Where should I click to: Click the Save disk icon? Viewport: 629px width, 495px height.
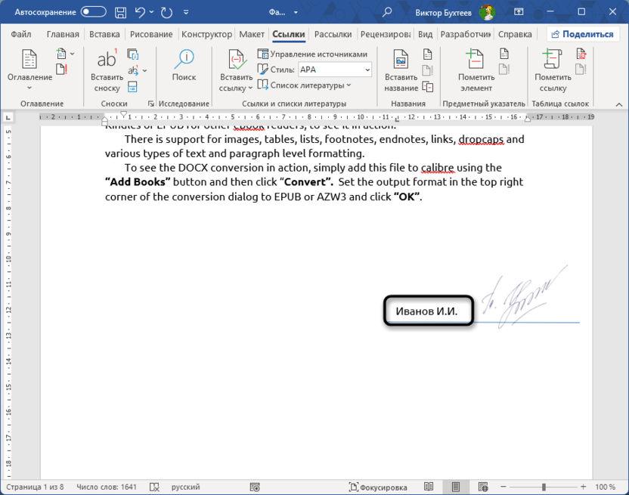pyautogui.click(x=120, y=12)
